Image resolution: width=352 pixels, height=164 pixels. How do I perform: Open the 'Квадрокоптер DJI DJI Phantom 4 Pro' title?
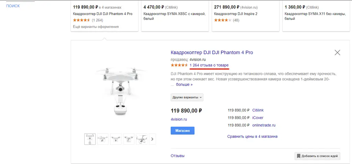tap(212, 52)
